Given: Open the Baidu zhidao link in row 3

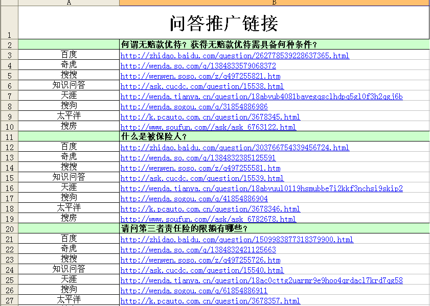Looking at the screenshot, I should pos(235,56).
